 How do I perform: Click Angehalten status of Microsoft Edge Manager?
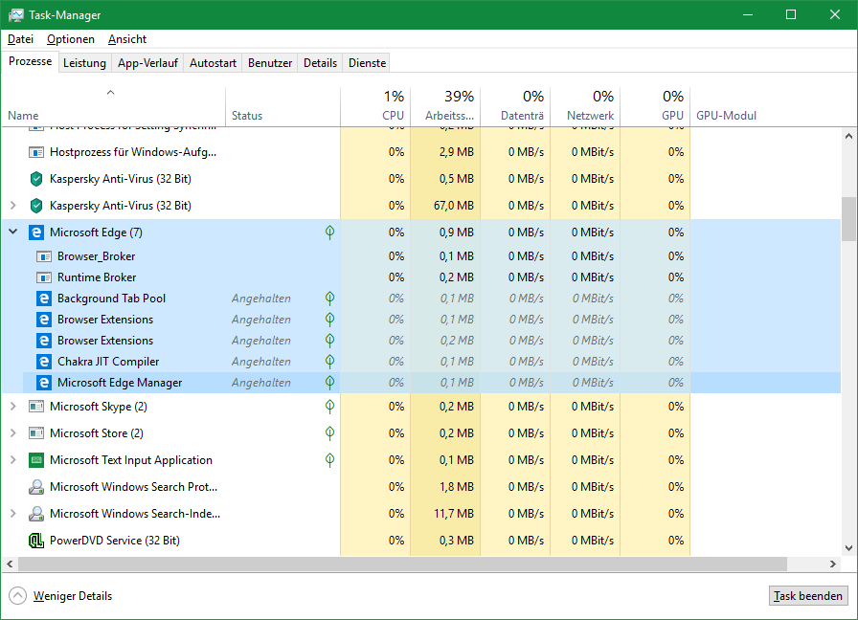261,383
